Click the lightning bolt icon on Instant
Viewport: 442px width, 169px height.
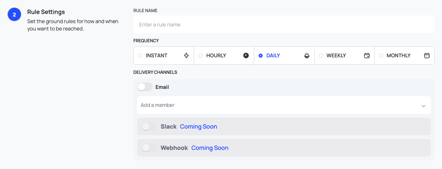click(x=186, y=55)
